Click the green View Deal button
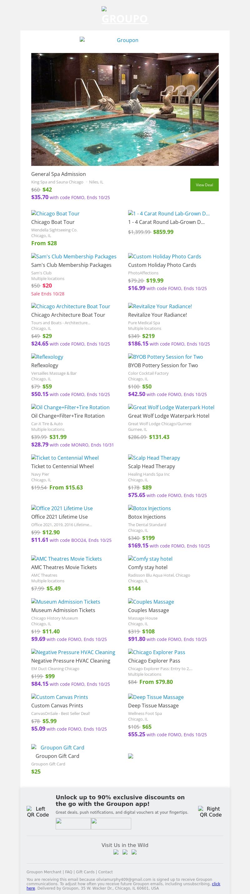The height and width of the screenshot is (894, 250). point(204,185)
